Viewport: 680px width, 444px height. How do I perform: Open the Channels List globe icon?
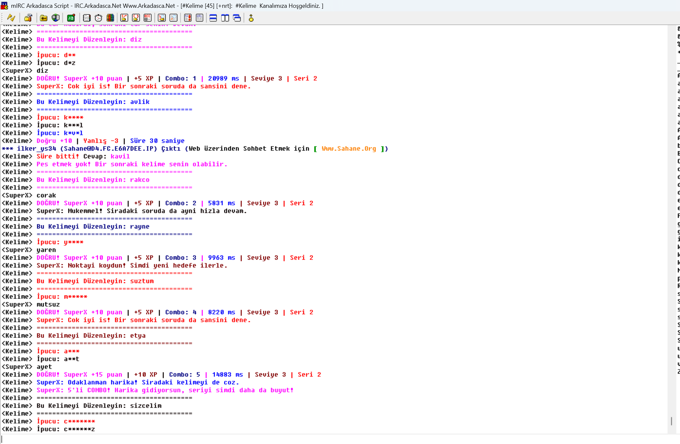[56, 18]
